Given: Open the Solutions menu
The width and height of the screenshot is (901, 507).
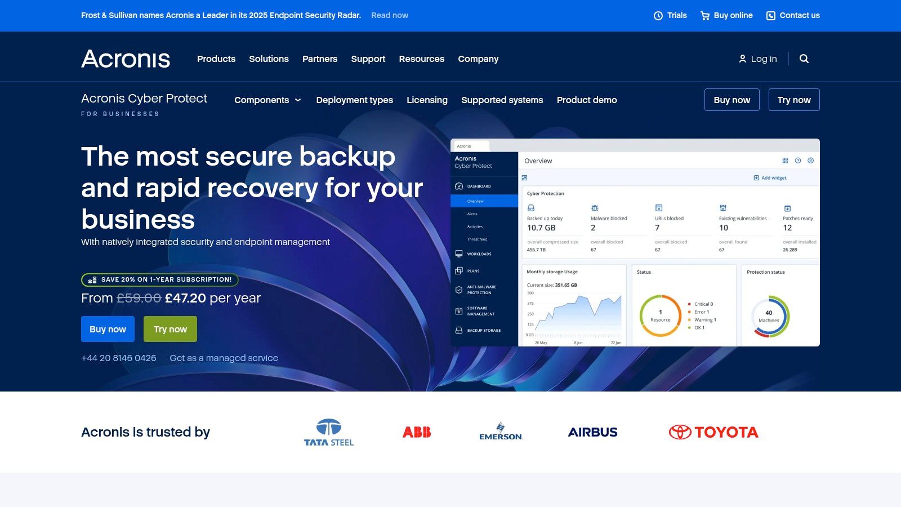Looking at the screenshot, I should [x=269, y=59].
